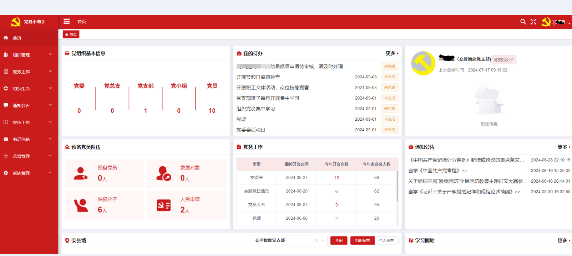Open the 党务工作 sidebar menu item
This screenshot has width=572, height=256.
29,72
